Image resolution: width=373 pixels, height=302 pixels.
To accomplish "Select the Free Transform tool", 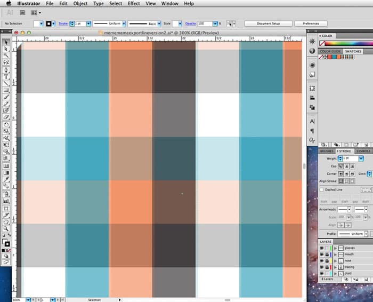I will (x=6, y=145).
